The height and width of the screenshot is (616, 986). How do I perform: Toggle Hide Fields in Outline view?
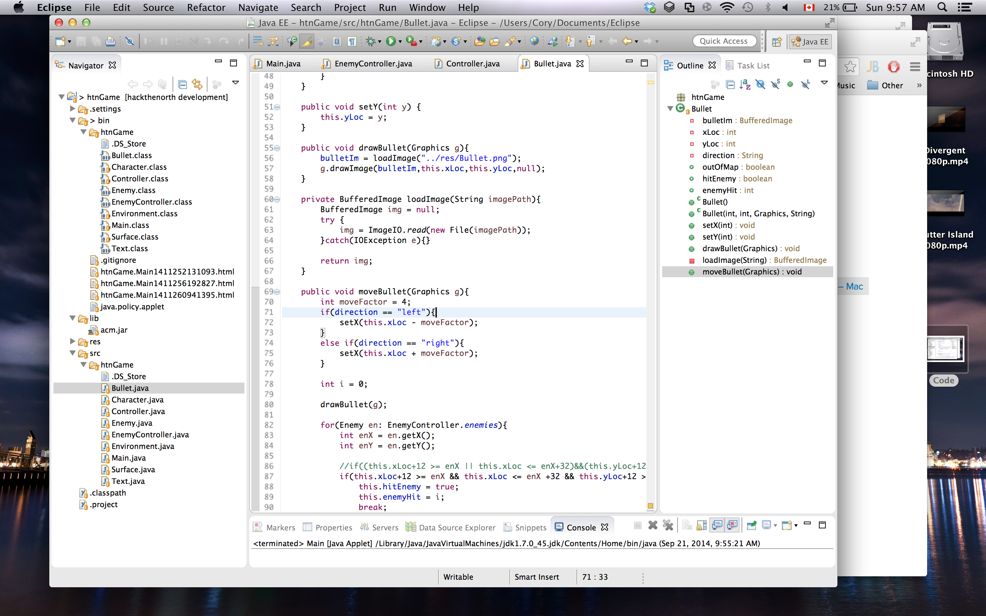[760, 84]
